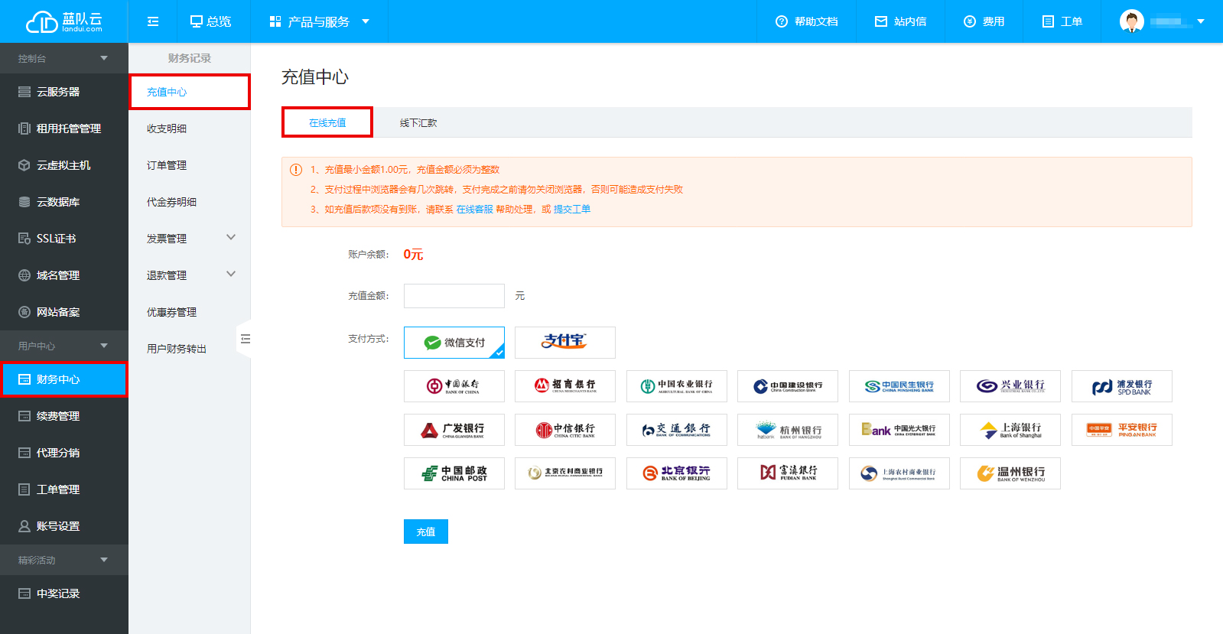This screenshot has height=634, width=1223.
Task: Click the user avatar picture
Action: [x=1132, y=21]
